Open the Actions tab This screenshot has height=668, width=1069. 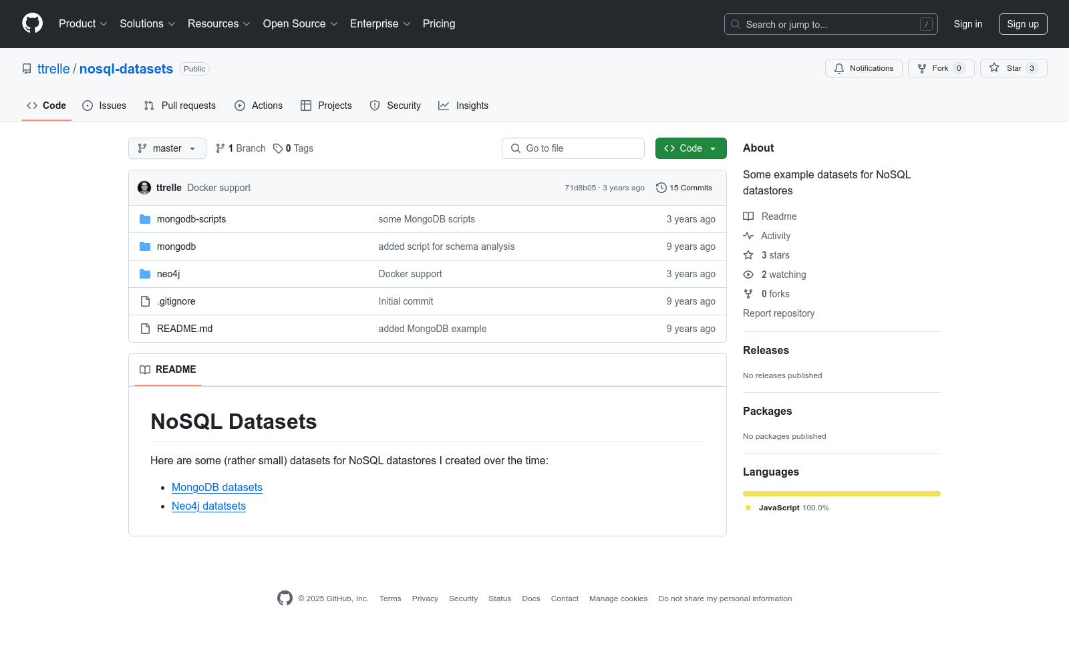click(x=259, y=106)
